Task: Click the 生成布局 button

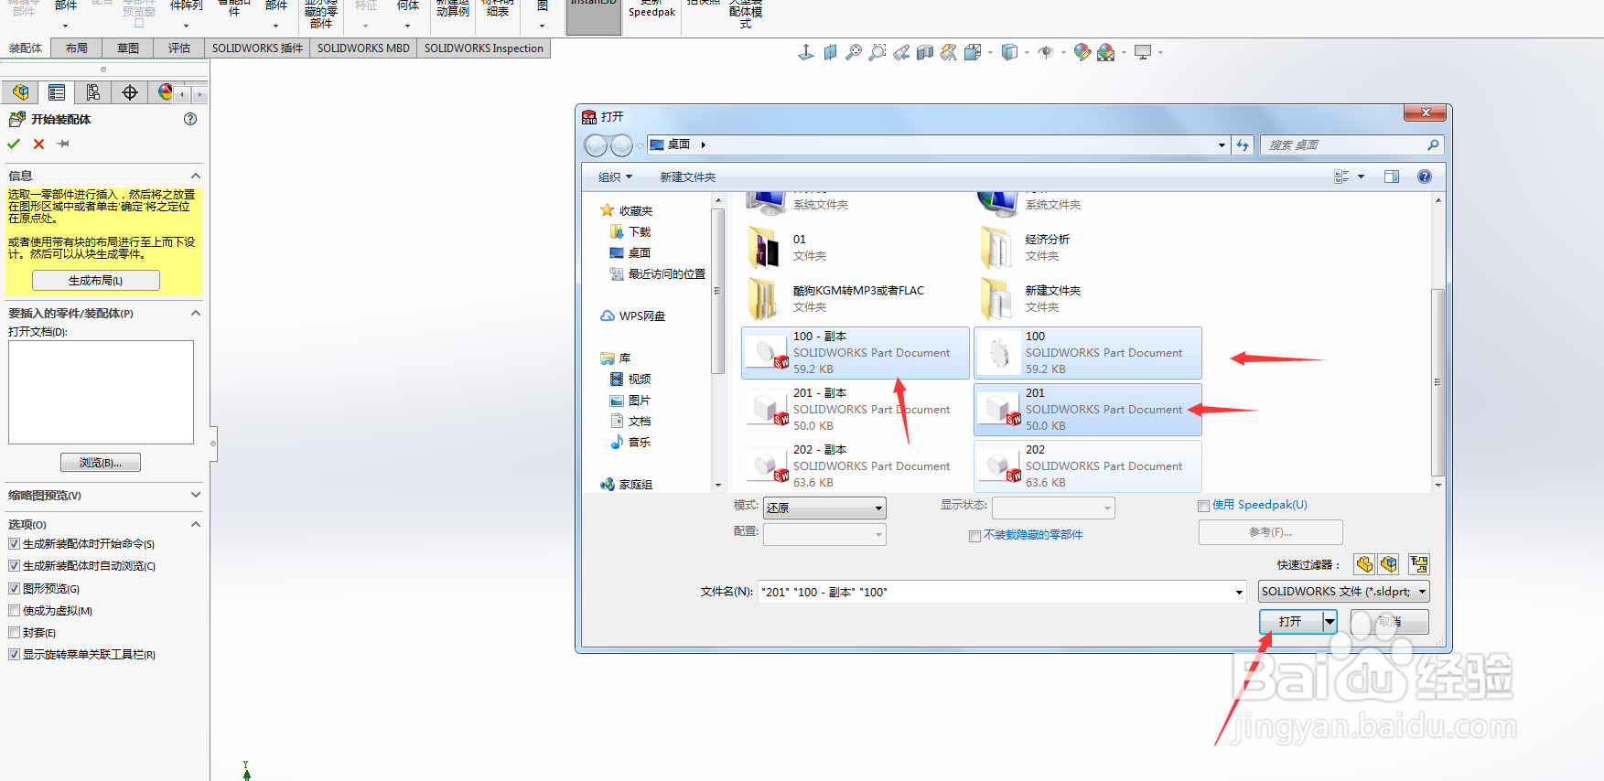Action: 96,281
